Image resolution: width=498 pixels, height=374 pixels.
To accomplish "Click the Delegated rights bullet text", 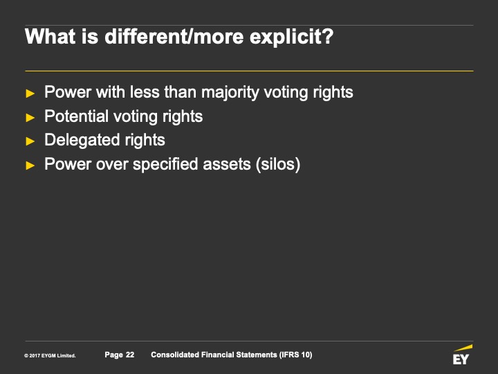I will click(104, 140).
